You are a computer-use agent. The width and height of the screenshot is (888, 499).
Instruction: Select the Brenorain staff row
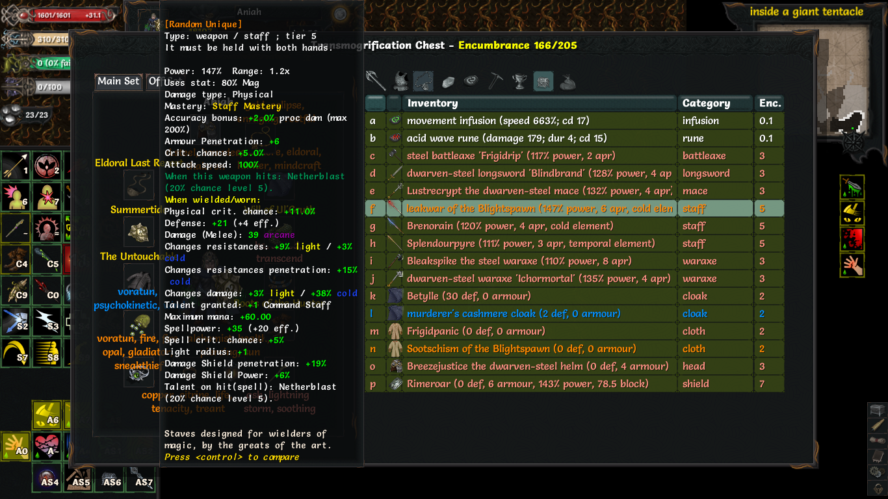coord(575,226)
